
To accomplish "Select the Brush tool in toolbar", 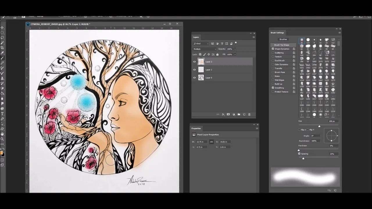I will coord(2,58).
